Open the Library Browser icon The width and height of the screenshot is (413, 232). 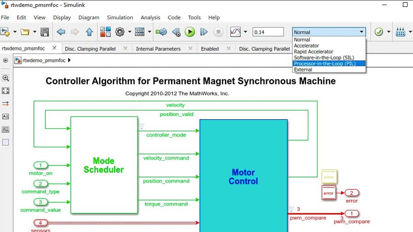pyautogui.click(x=105, y=32)
